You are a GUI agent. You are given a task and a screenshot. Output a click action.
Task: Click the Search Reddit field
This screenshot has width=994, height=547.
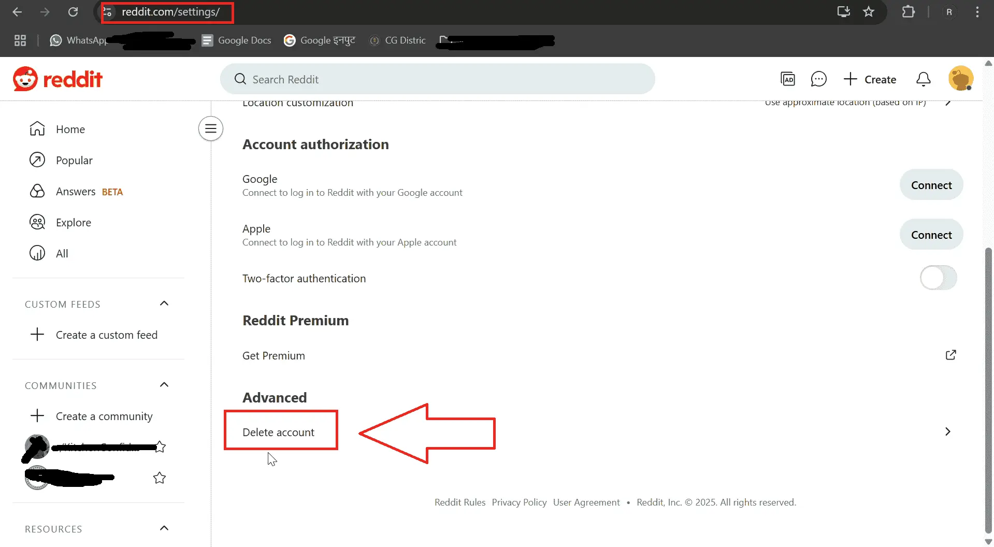pyautogui.click(x=437, y=79)
